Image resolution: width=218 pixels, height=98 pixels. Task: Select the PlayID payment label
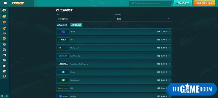click(x=73, y=32)
